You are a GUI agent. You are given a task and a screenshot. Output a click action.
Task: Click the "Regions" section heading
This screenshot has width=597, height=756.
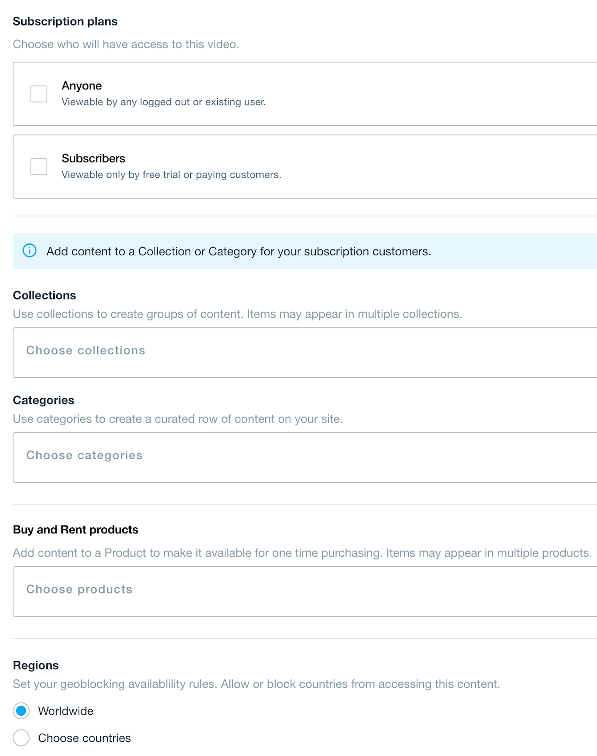[36, 665]
